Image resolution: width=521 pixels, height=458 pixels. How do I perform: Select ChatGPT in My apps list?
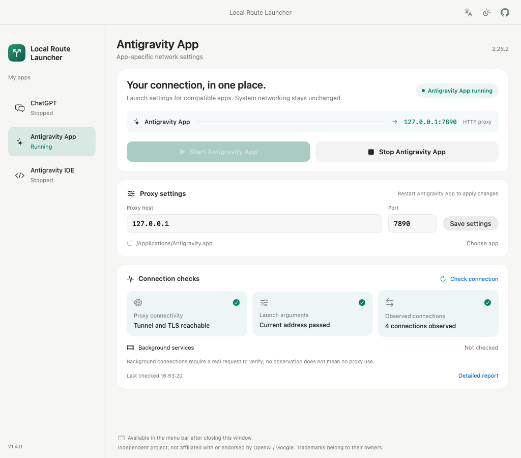click(x=52, y=108)
